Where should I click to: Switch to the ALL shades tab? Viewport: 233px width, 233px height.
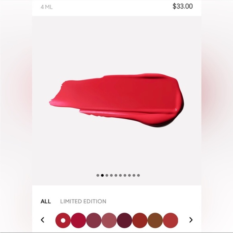click(46, 201)
